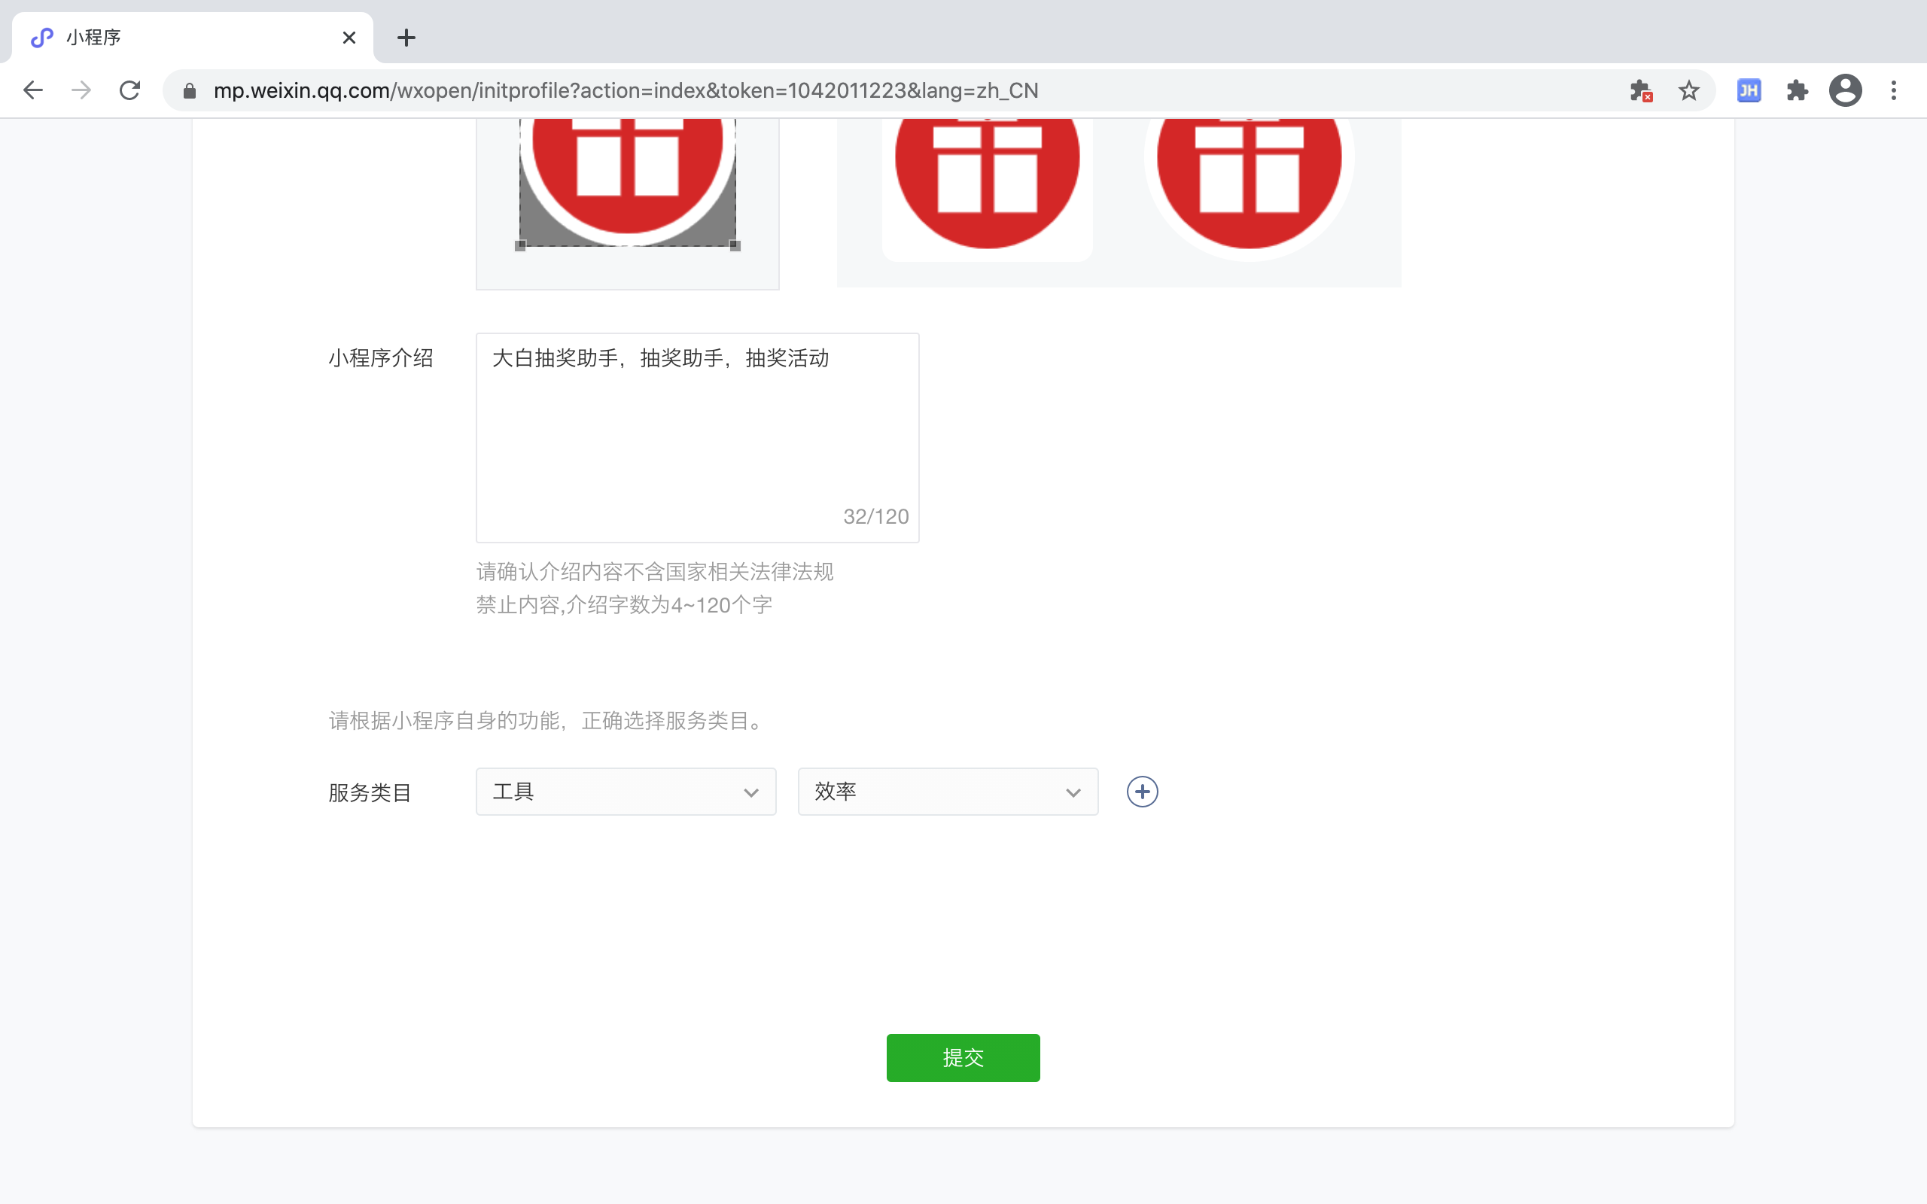This screenshot has height=1204, width=1927.
Task: Add another service category with plus
Action: click(x=1142, y=792)
